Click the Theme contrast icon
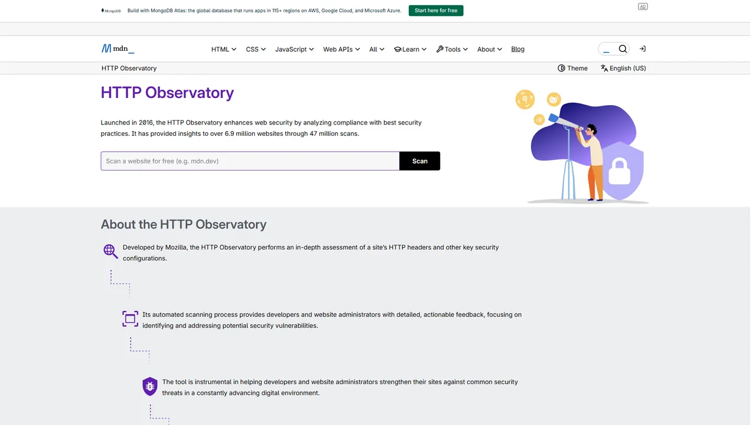 [x=561, y=68]
